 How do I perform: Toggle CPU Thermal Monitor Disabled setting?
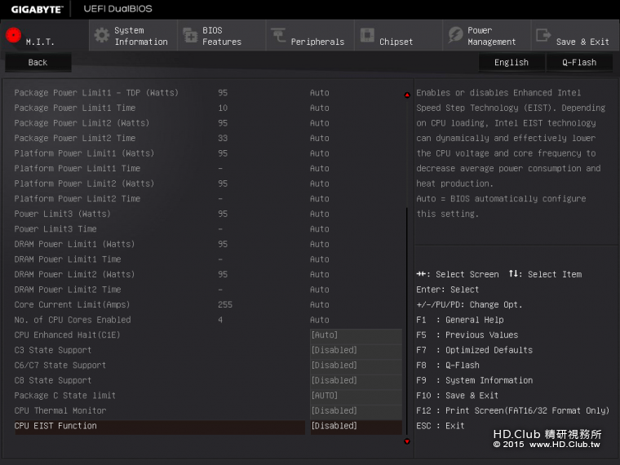tap(356, 411)
